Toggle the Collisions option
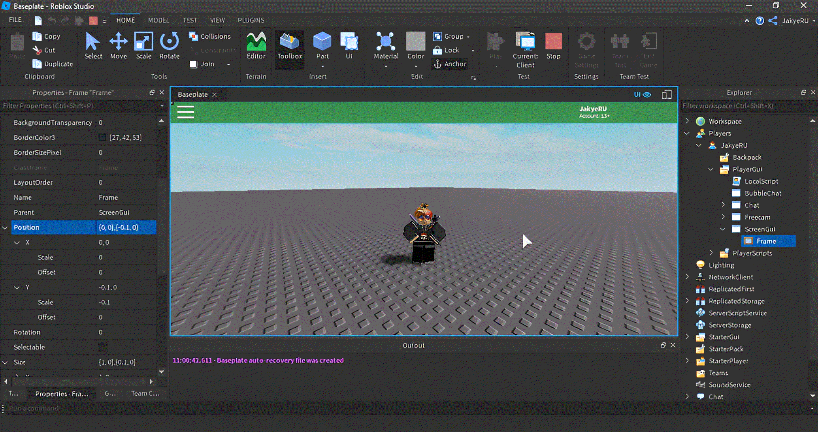The image size is (818, 432). (210, 36)
